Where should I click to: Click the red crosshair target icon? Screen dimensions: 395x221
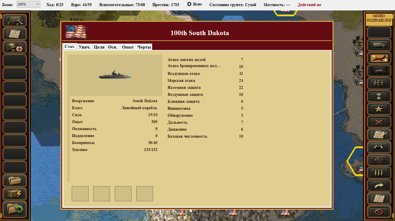pos(379,160)
